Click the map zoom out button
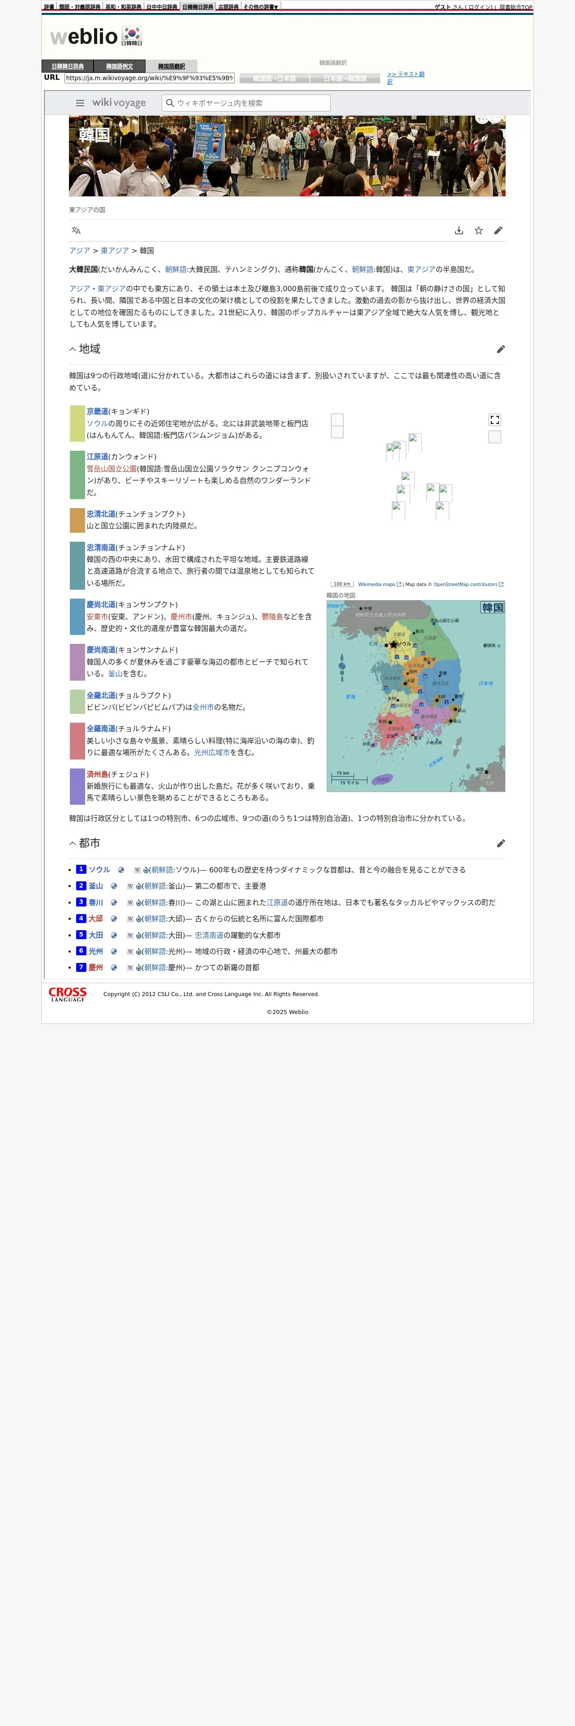Screen dimensions: 575x1726 click(337, 432)
